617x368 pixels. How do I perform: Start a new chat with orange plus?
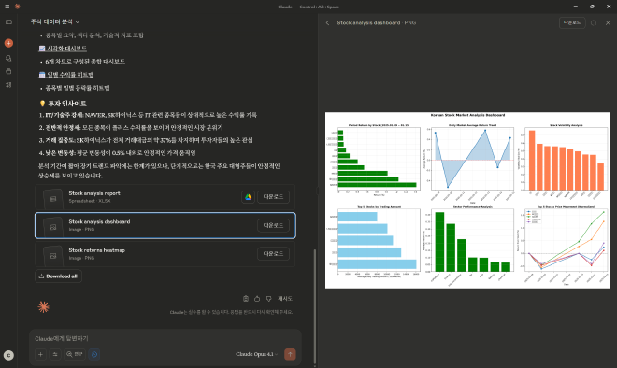click(x=8, y=43)
